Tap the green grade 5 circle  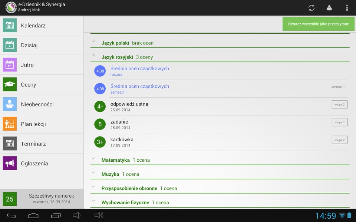click(x=100, y=124)
